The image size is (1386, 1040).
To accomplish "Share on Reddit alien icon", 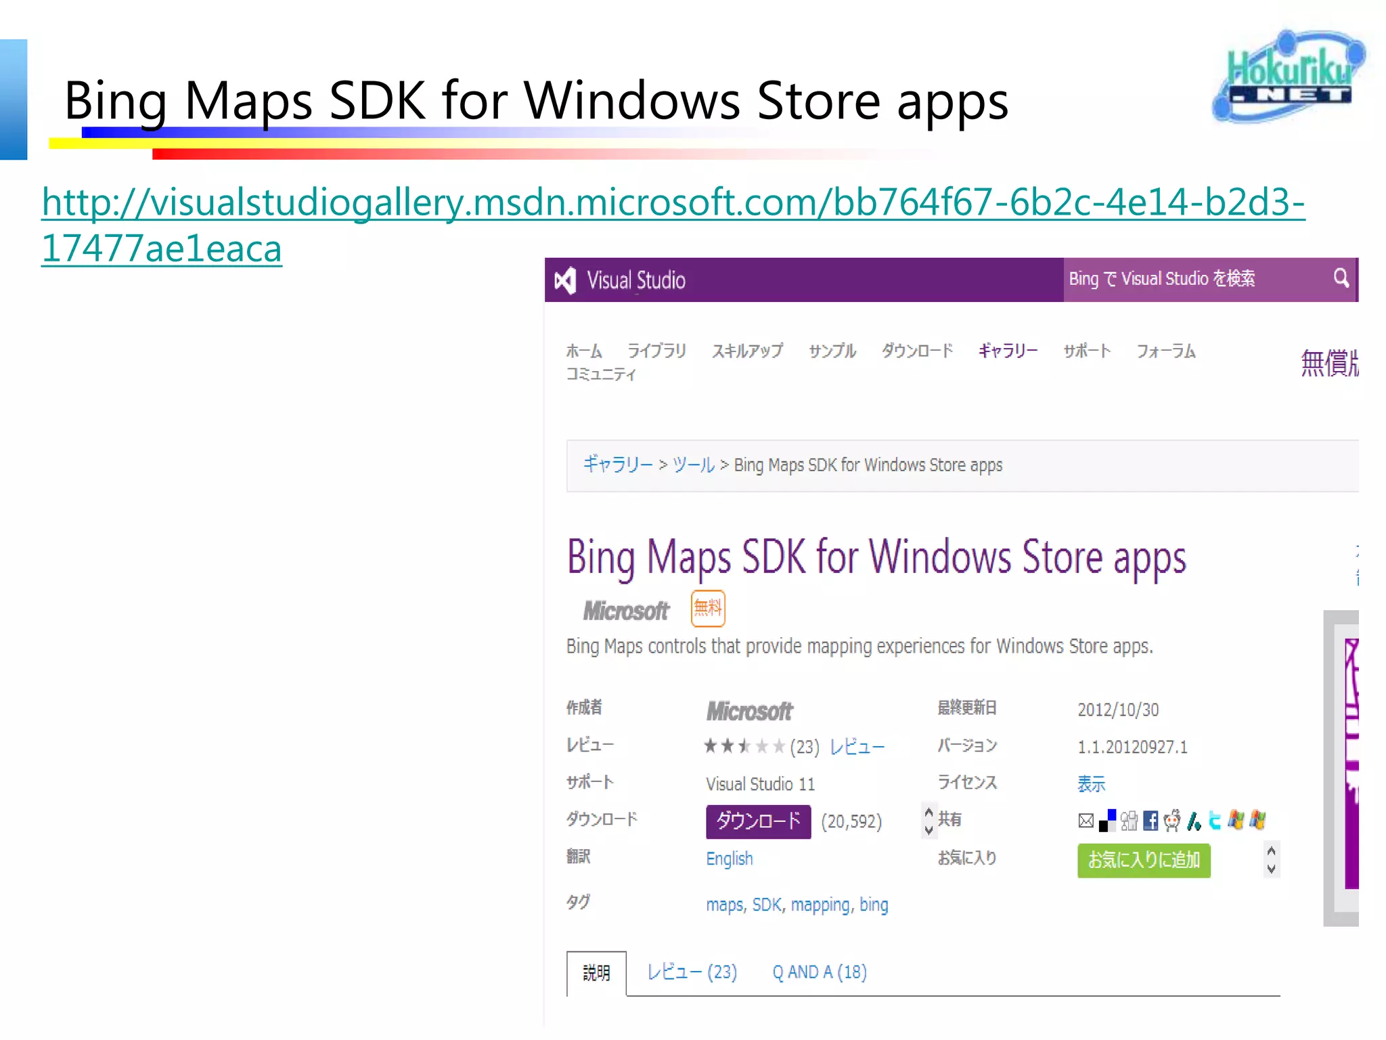I will coord(1172,821).
